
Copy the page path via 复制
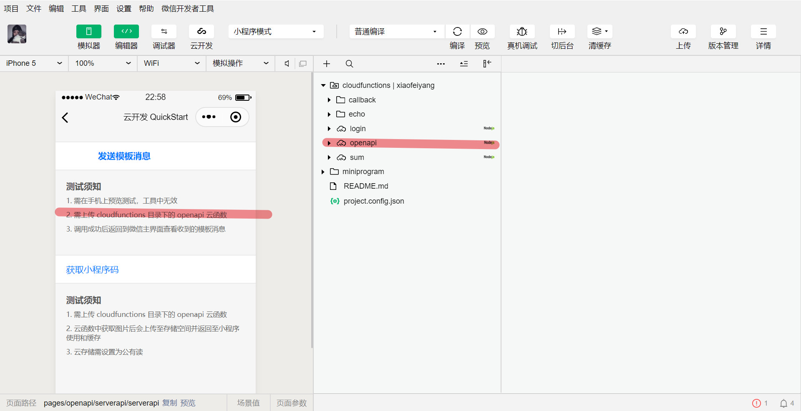[x=170, y=403]
